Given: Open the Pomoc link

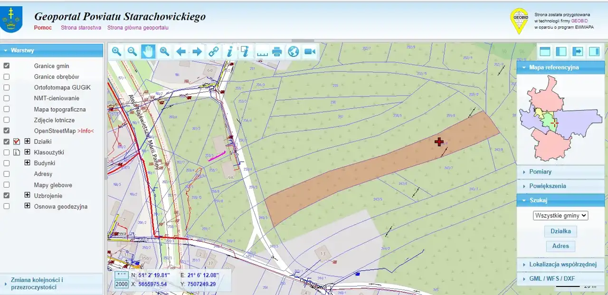Looking at the screenshot, I should pyautogui.click(x=43, y=28).
